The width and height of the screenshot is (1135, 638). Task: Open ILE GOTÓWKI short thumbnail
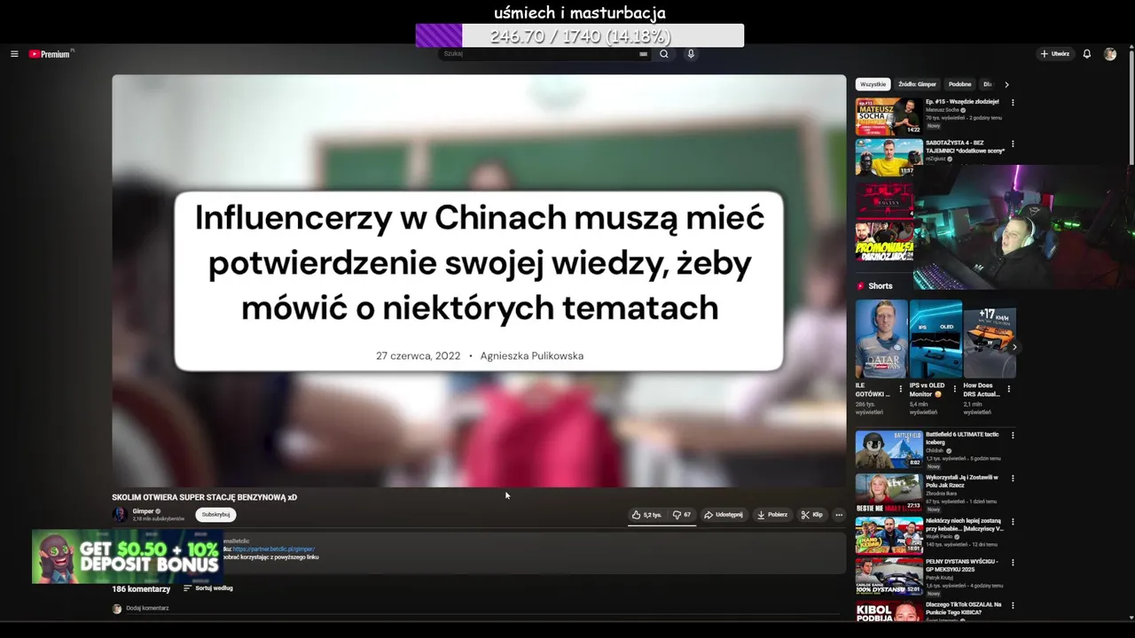coord(881,339)
